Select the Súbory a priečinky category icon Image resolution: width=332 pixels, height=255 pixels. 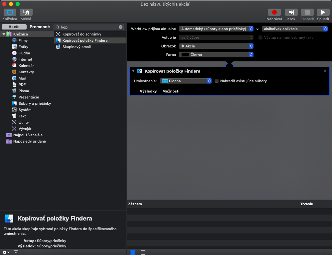coord(14,103)
